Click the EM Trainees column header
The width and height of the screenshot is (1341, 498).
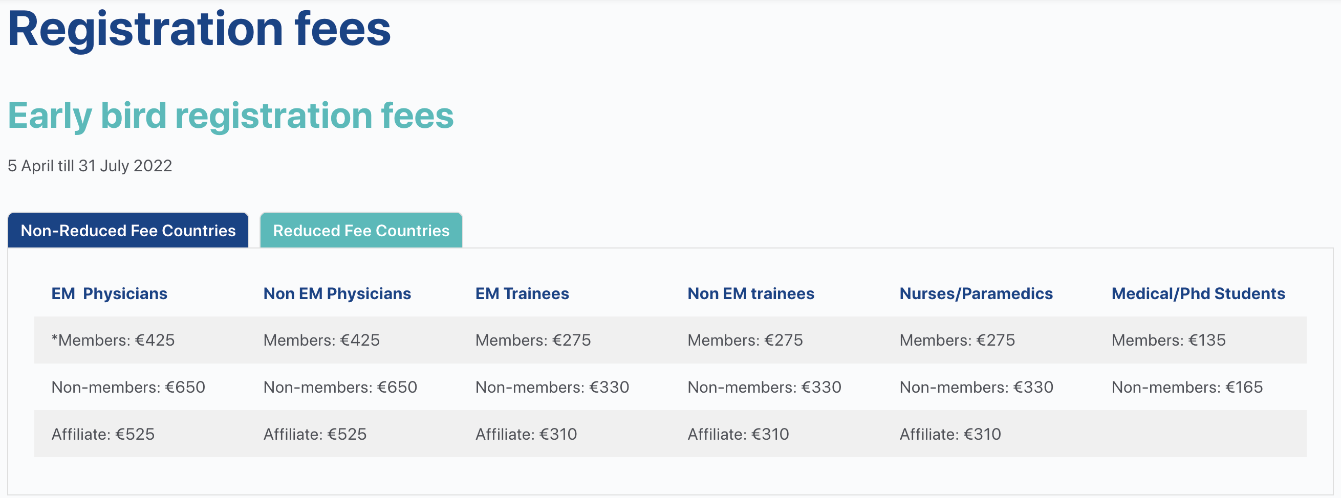(x=522, y=293)
